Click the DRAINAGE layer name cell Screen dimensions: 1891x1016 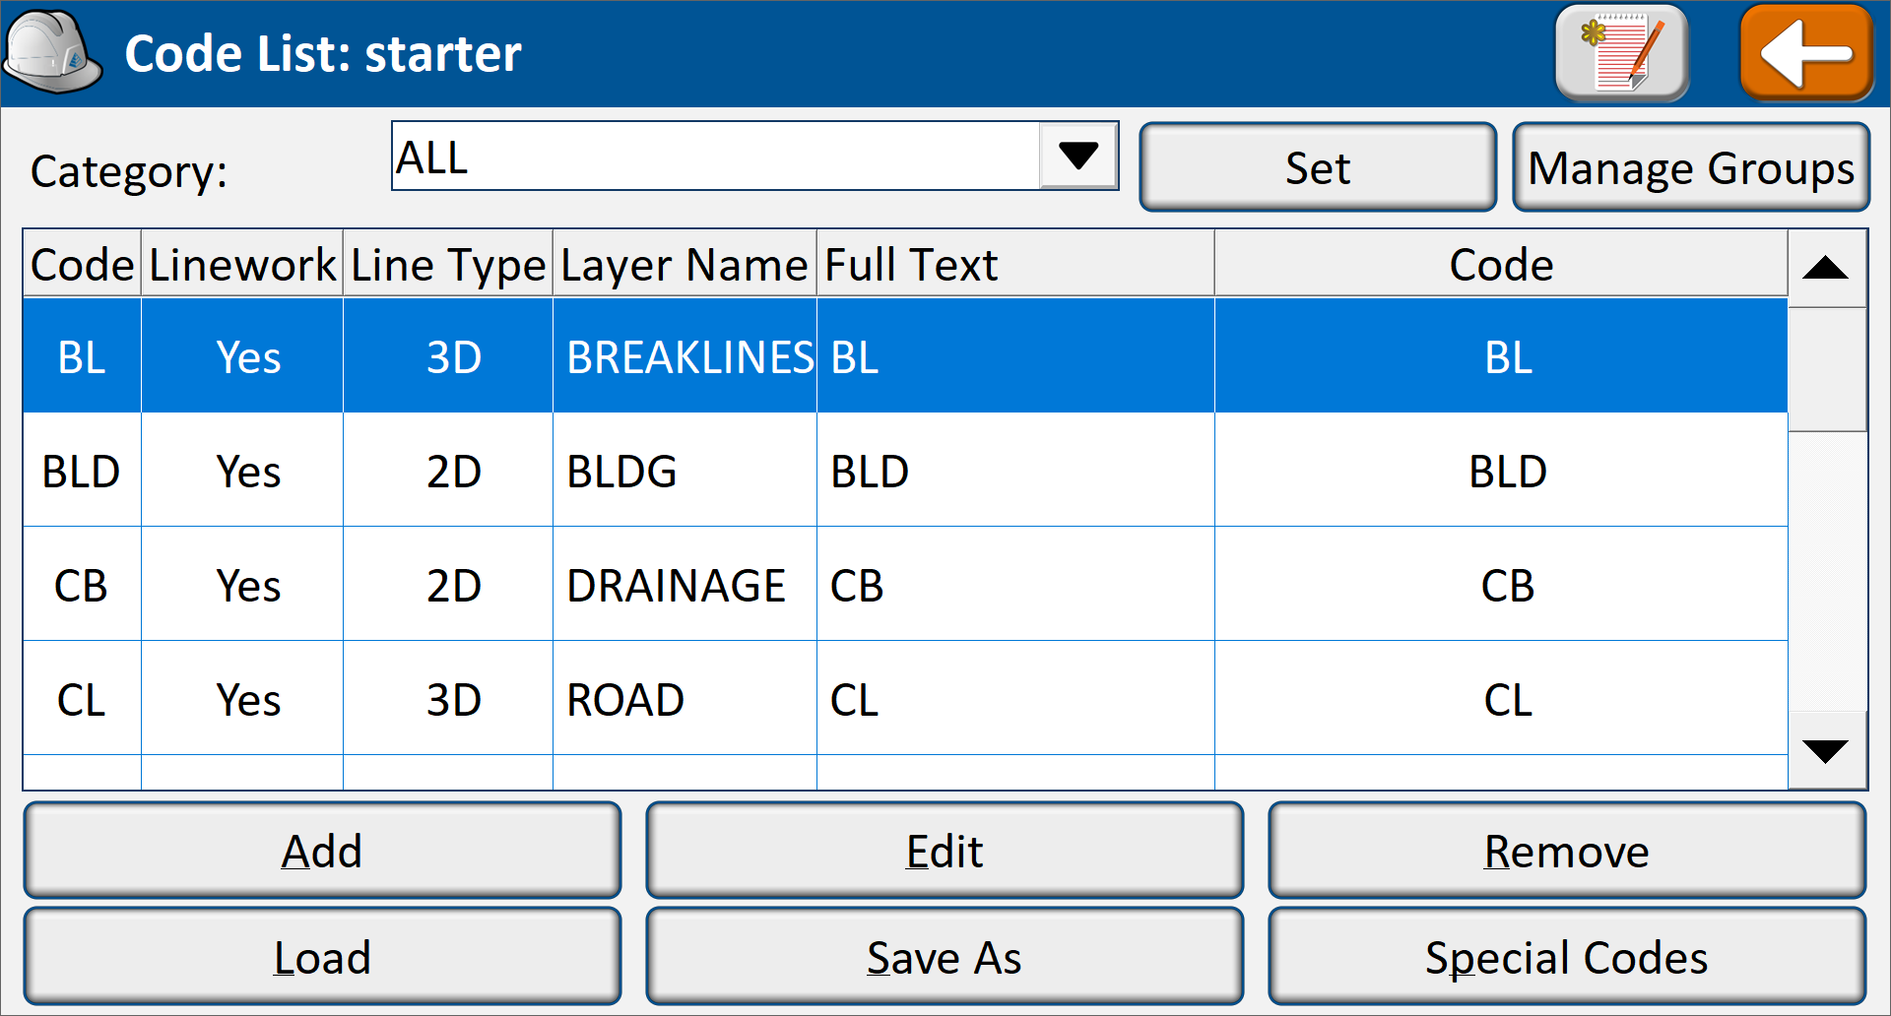(685, 585)
